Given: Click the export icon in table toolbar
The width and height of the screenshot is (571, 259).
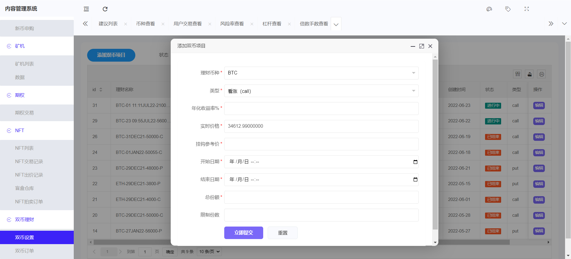Looking at the screenshot, I should 530,74.
